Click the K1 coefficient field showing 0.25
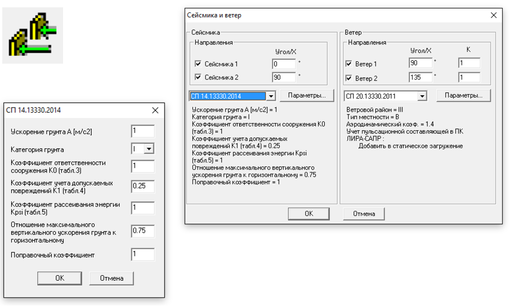 click(x=142, y=185)
